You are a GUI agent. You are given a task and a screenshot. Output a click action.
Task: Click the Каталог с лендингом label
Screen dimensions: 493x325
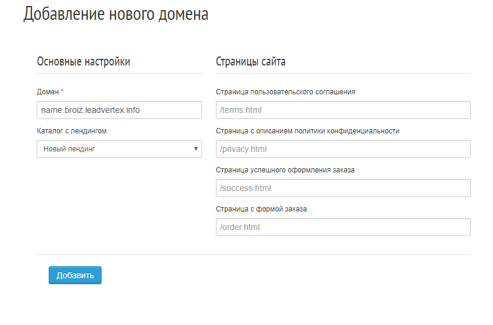[72, 131]
